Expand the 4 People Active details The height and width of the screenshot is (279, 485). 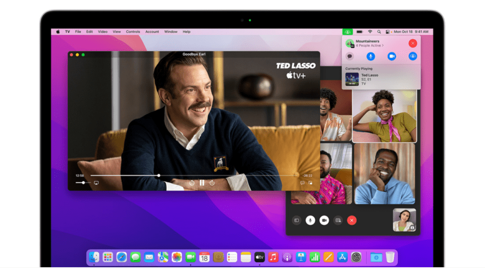pos(369,45)
